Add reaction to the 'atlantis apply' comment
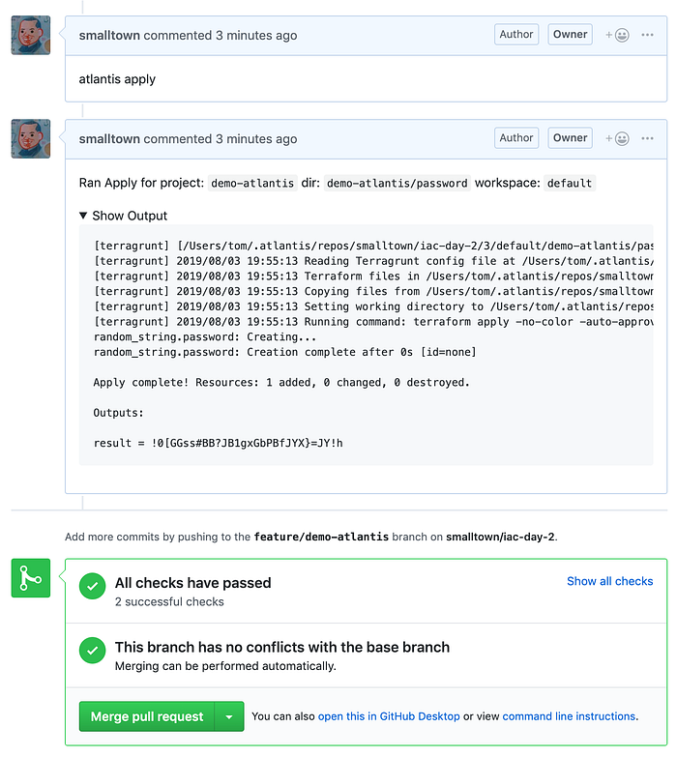Image resolution: width=677 pixels, height=757 pixels. pos(617,35)
